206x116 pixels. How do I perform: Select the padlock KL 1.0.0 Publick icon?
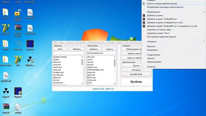18,13
